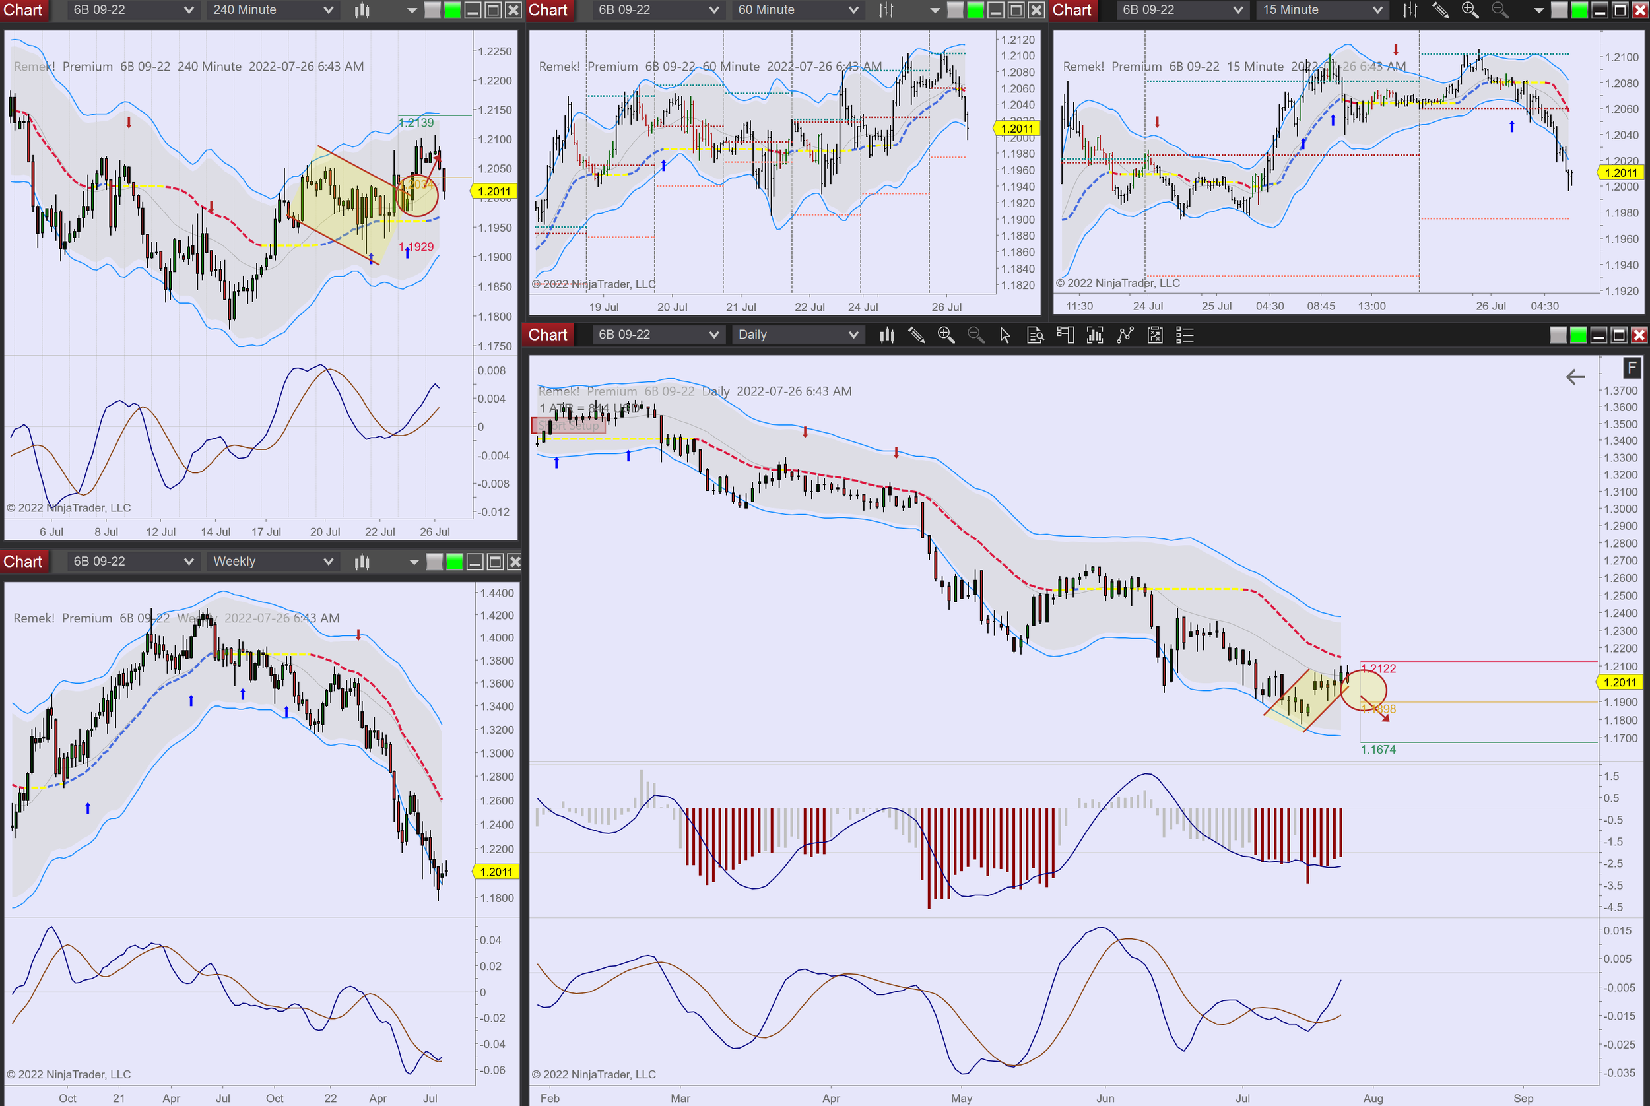
Task: Click the left arrow on Daily chart
Action: coord(1575,377)
